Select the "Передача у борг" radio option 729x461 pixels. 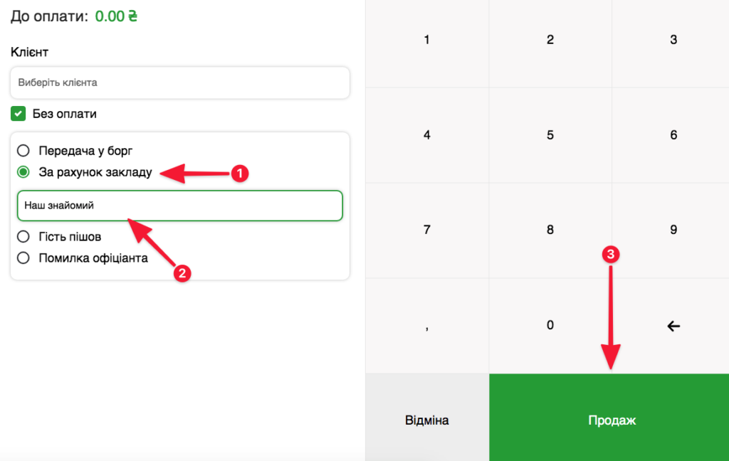tap(23, 151)
